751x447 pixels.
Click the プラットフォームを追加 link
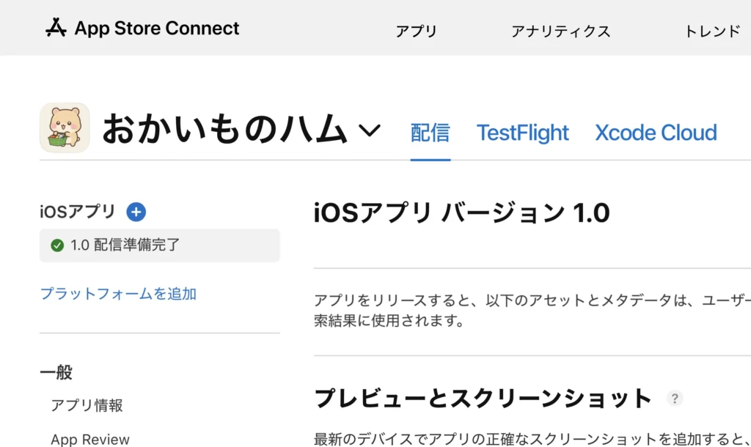tap(117, 294)
